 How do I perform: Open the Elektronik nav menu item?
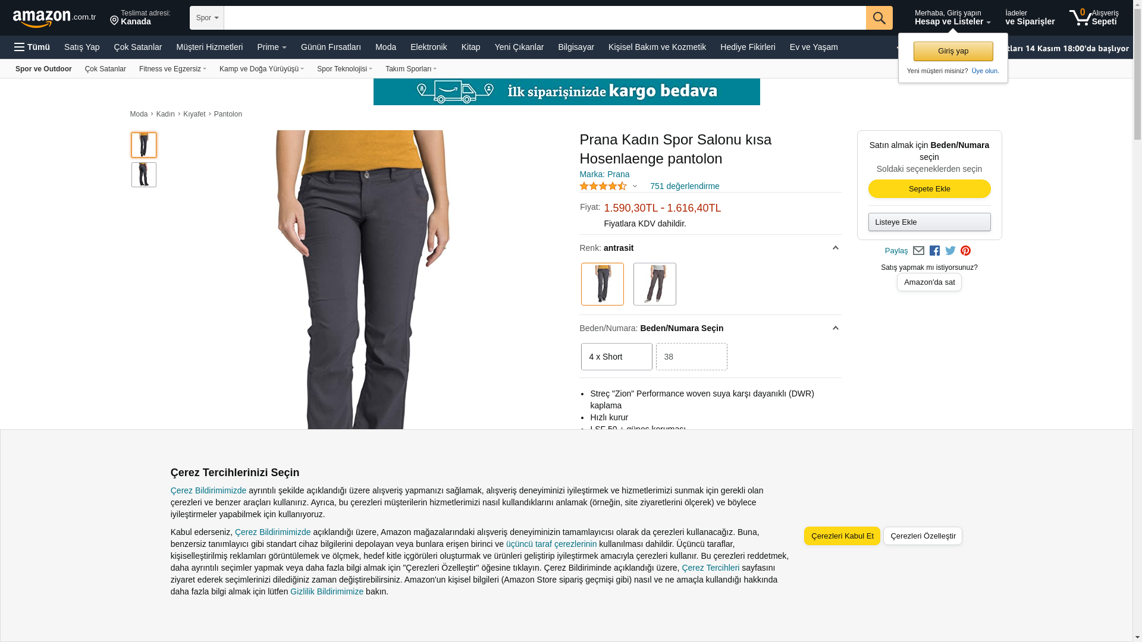(x=428, y=47)
